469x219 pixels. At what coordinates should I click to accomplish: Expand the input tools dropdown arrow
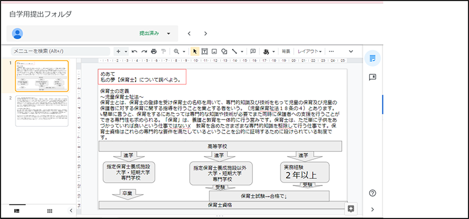(274, 51)
